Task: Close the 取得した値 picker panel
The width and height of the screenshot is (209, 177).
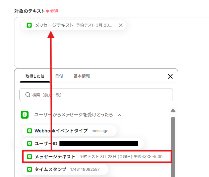Action: pyautogui.click(x=170, y=76)
